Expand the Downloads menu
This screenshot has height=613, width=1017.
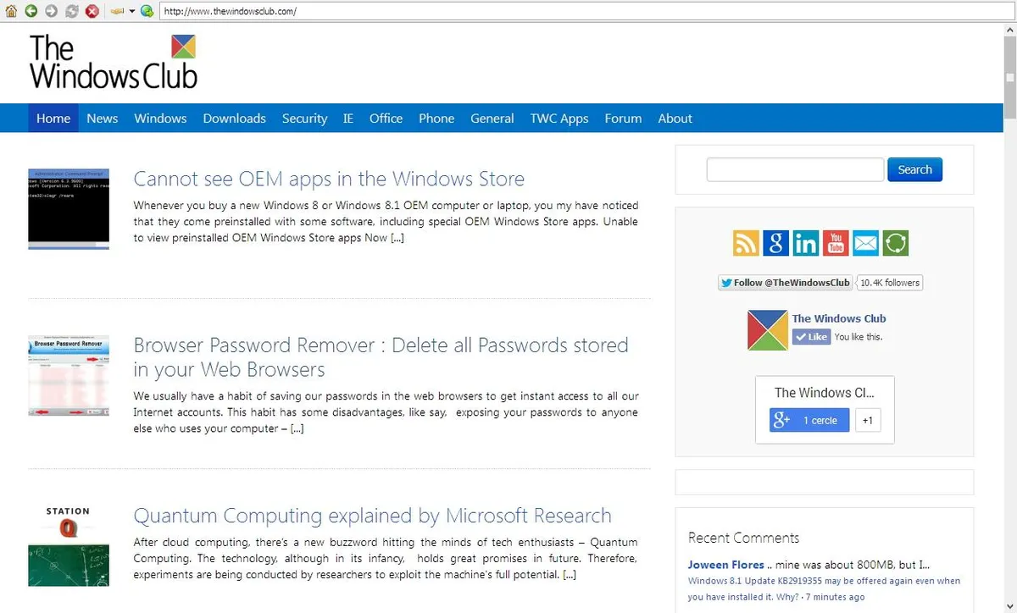point(234,119)
